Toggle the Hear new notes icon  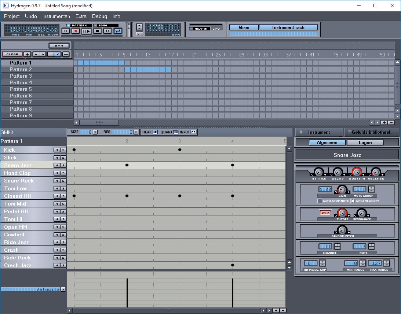point(155,132)
